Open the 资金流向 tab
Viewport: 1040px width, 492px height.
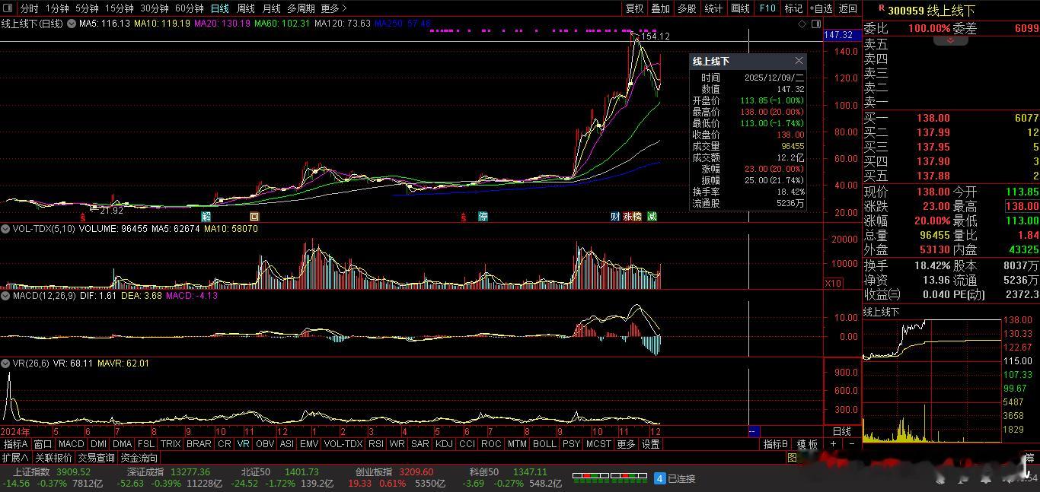tap(139, 458)
